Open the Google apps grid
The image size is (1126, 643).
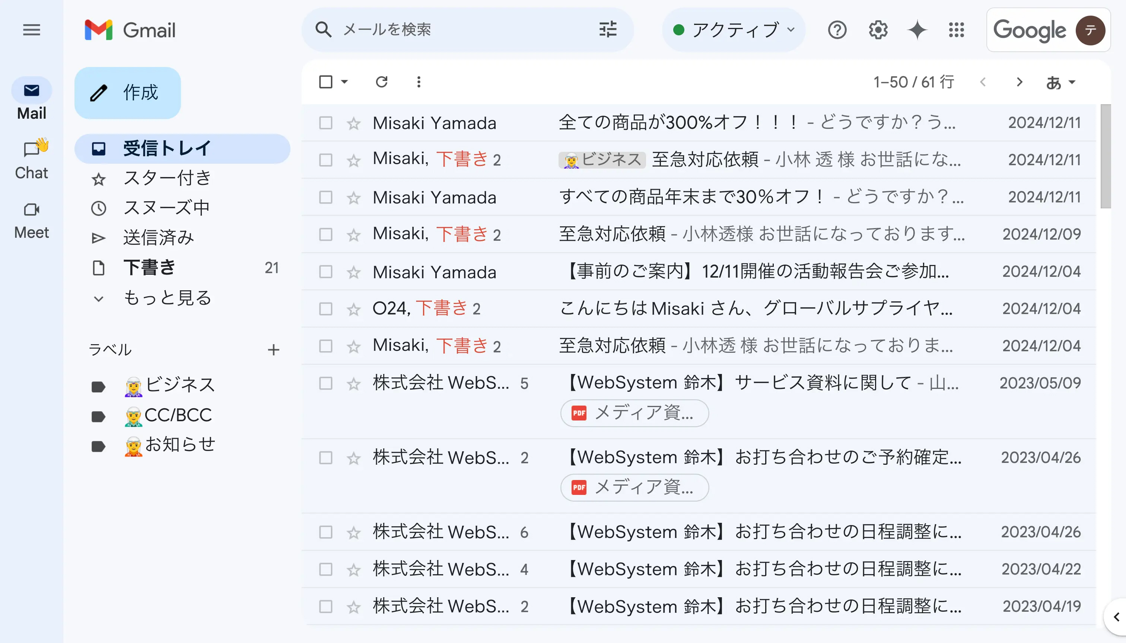coord(956,30)
